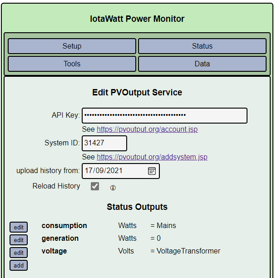Click the 'generation' output name

tap(60, 238)
